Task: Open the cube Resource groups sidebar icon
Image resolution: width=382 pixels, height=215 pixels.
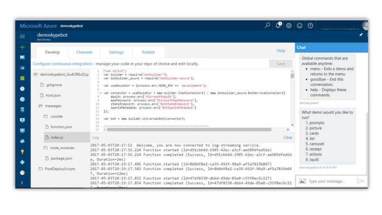Action: coord(22,68)
